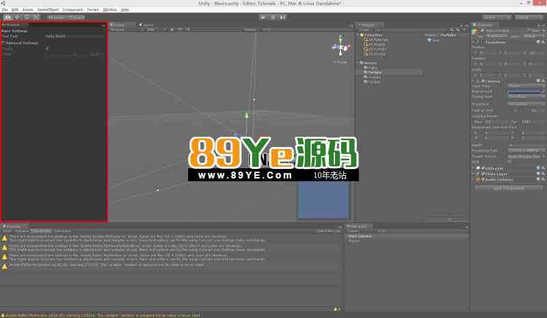Start Play mode with the Play button

tap(263, 17)
